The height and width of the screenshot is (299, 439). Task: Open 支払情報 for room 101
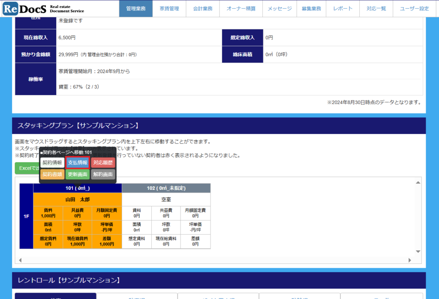click(78, 163)
